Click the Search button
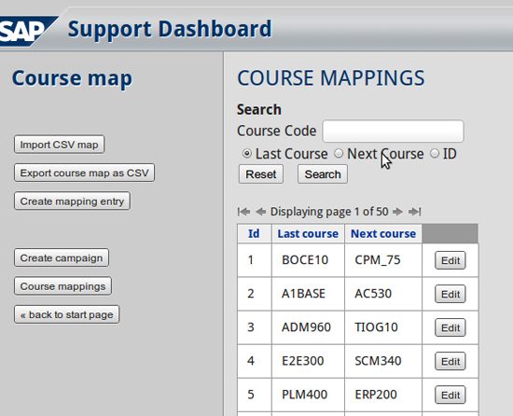The image size is (513, 416). click(x=323, y=174)
